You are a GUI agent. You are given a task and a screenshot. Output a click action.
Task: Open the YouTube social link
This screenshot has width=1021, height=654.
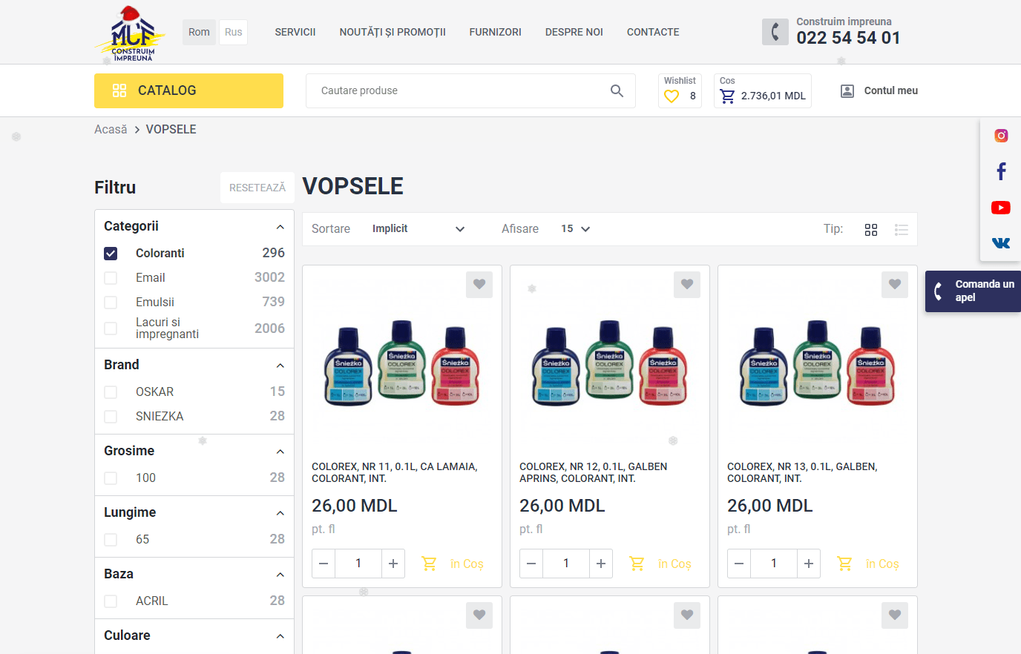coord(1001,208)
